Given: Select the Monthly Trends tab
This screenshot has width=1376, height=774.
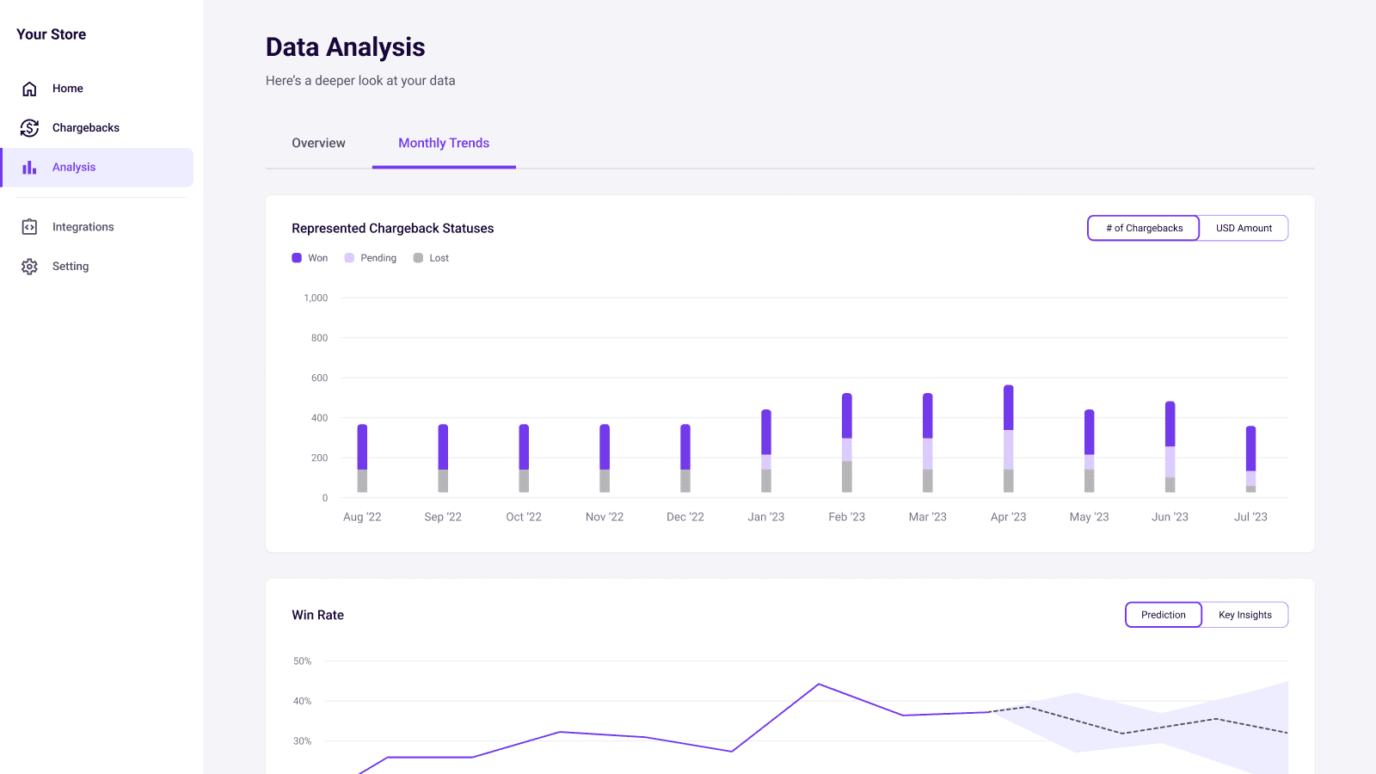Looking at the screenshot, I should pos(444,144).
